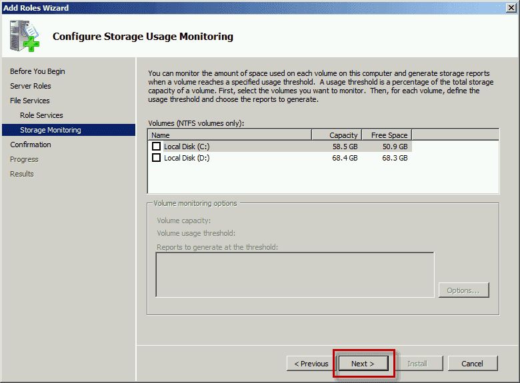The height and width of the screenshot is (383, 520).
Task: Check the Local Disk (D:) checkbox
Action: pyautogui.click(x=156, y=157)
